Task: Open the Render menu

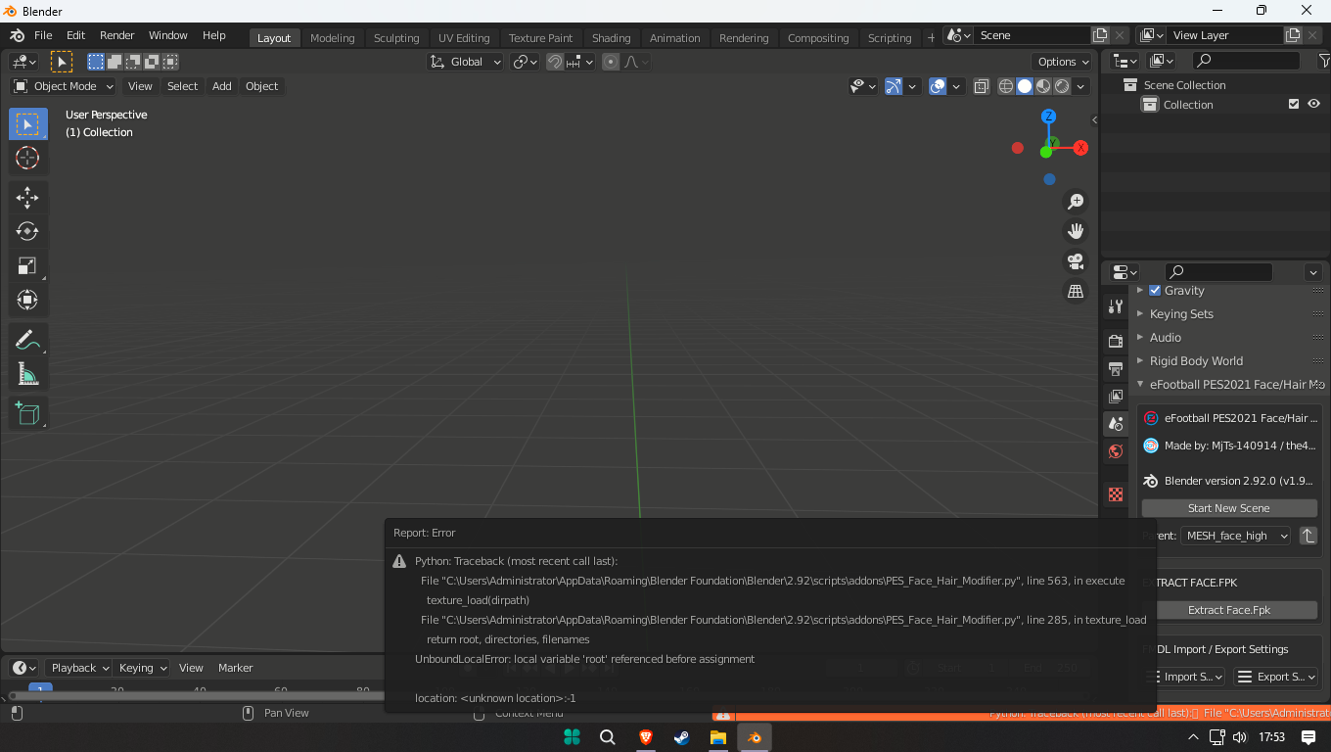Action: [x=117, y=35]
